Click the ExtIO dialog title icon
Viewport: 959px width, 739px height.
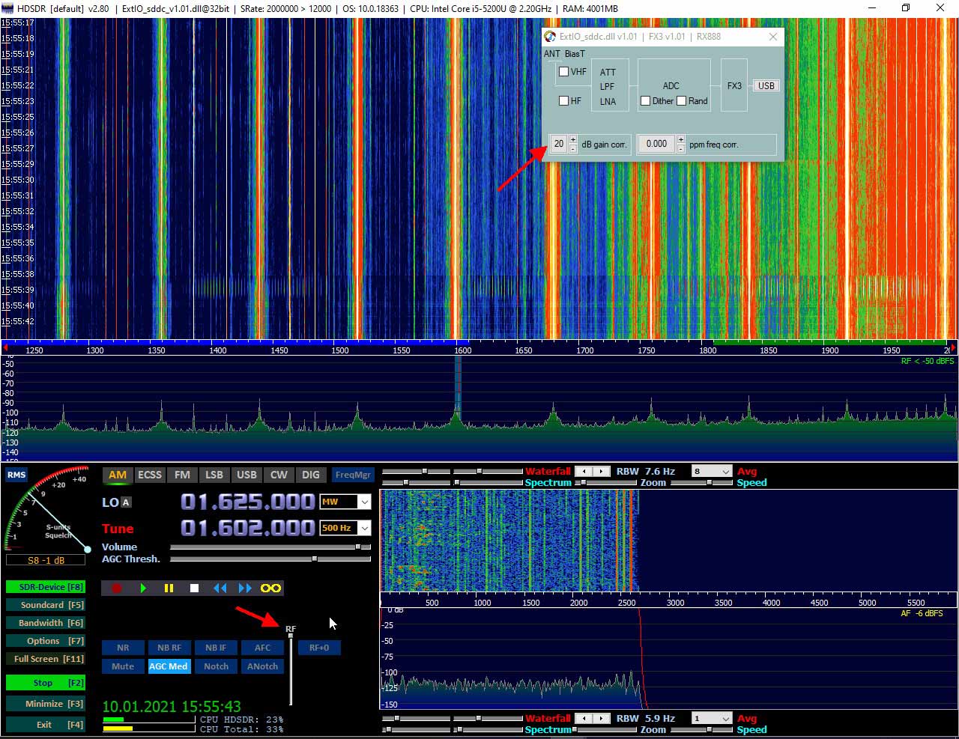pos(550,36)
